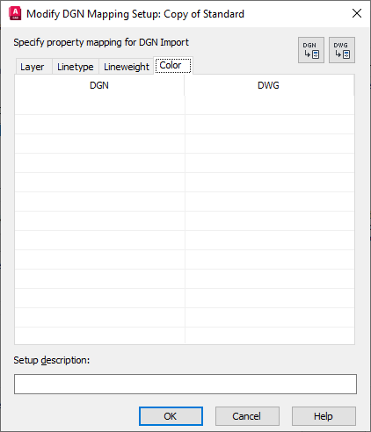Viewport: 371px width, 432px height.
Task: Open the Linetype tab
Action: click(x=76, y=67)
